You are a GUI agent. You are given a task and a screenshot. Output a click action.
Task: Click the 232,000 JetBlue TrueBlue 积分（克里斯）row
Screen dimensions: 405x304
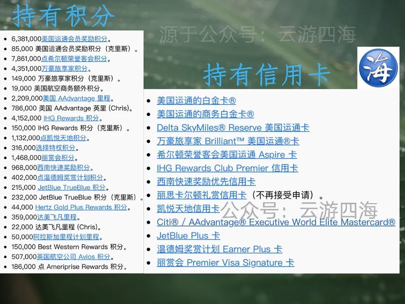point(77,197)
